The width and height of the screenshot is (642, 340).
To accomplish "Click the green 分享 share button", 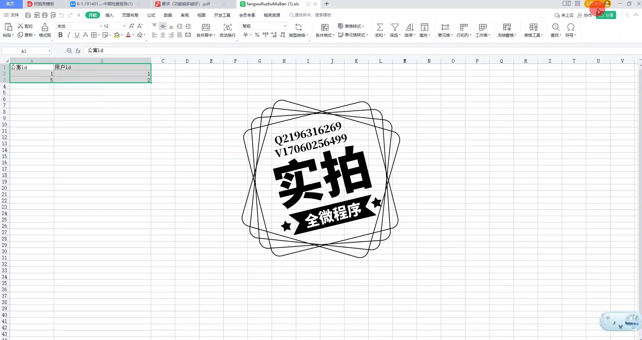I will click(606, 15).
